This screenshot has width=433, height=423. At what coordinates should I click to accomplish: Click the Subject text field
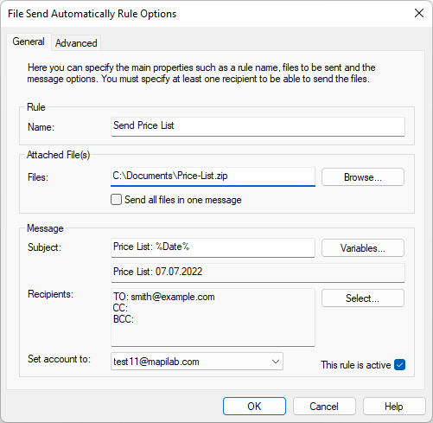coord(213,247)
